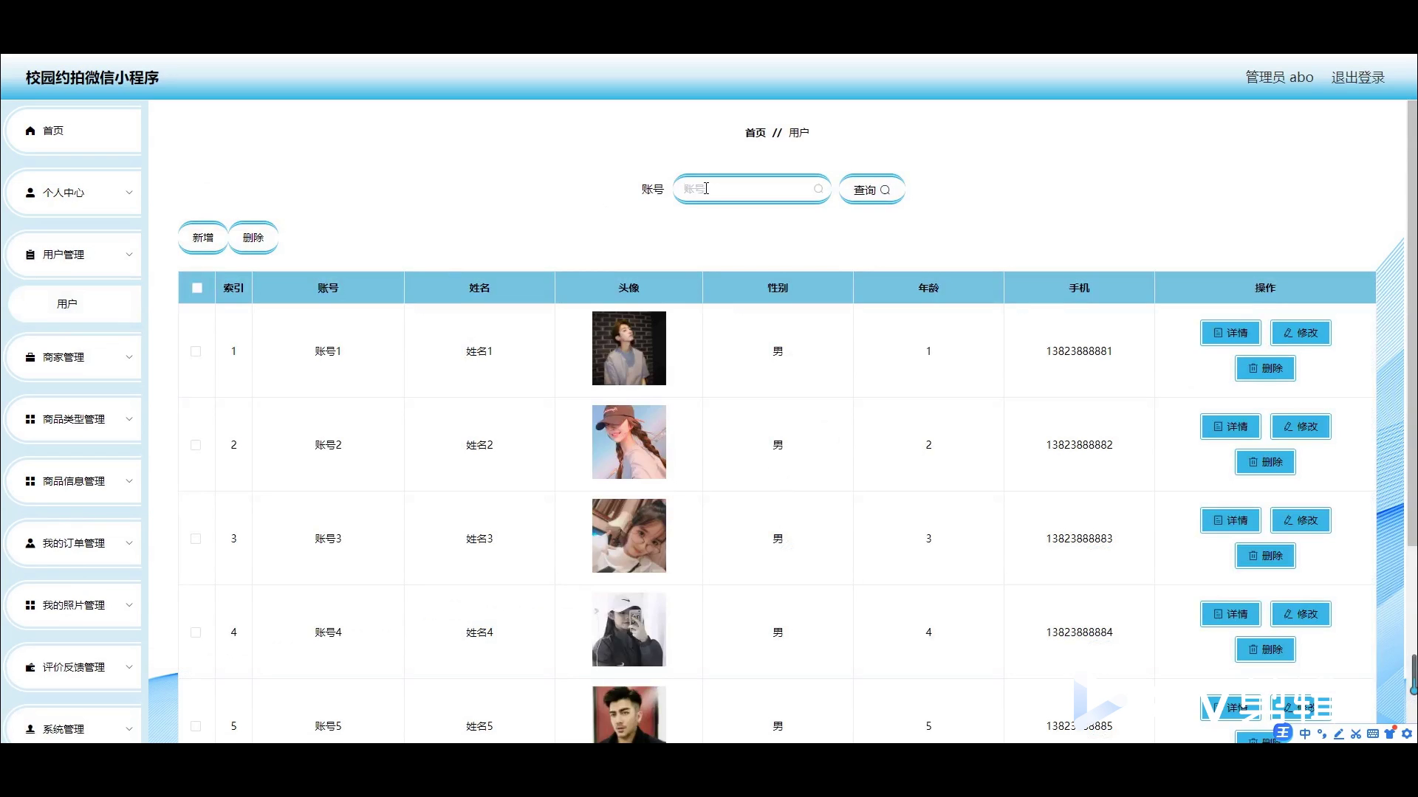Click the icon of 评价反馈管理

[x=30, y=667]
